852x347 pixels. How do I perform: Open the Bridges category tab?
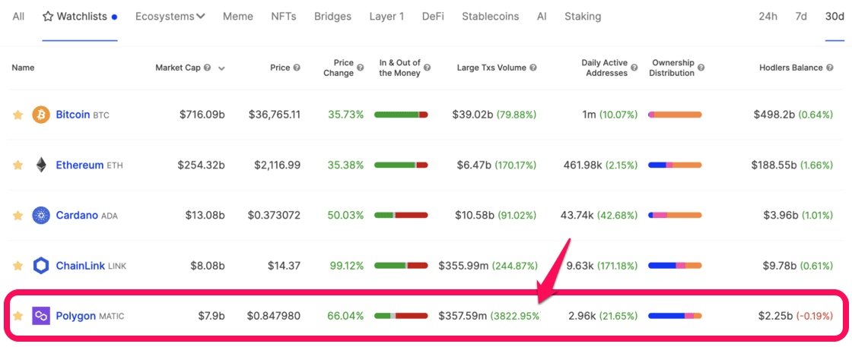pyautogui.click(x=332, y=16)
